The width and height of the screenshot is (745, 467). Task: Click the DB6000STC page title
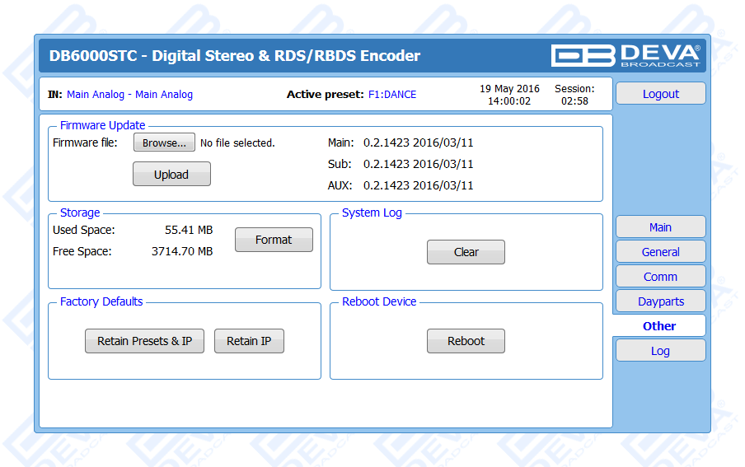pos(235,56)
